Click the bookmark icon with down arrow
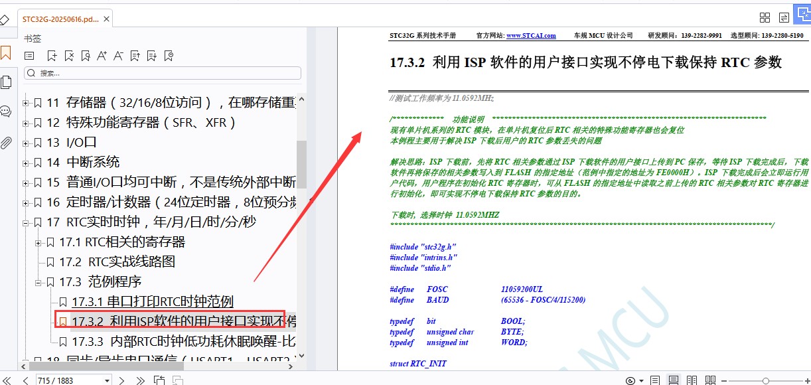 point(152,56)
